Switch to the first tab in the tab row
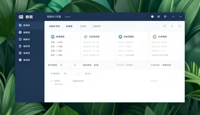This screenshot has height=115, width=200. click(54, 26)
